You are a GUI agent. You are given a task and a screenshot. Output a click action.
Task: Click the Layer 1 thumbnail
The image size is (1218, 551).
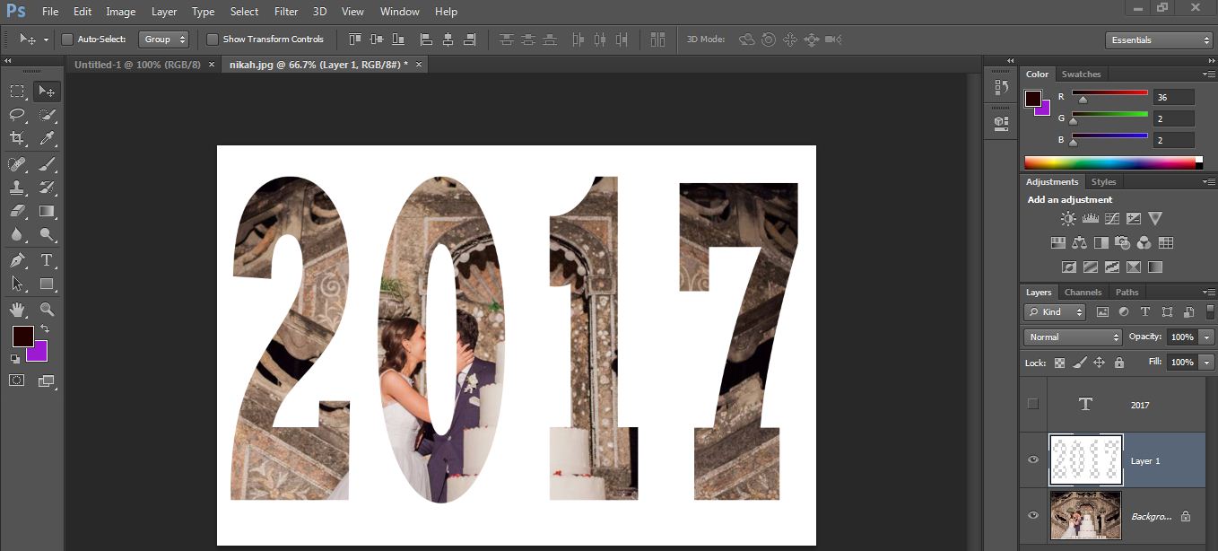pyautogui.click(x=1086, y=459)
